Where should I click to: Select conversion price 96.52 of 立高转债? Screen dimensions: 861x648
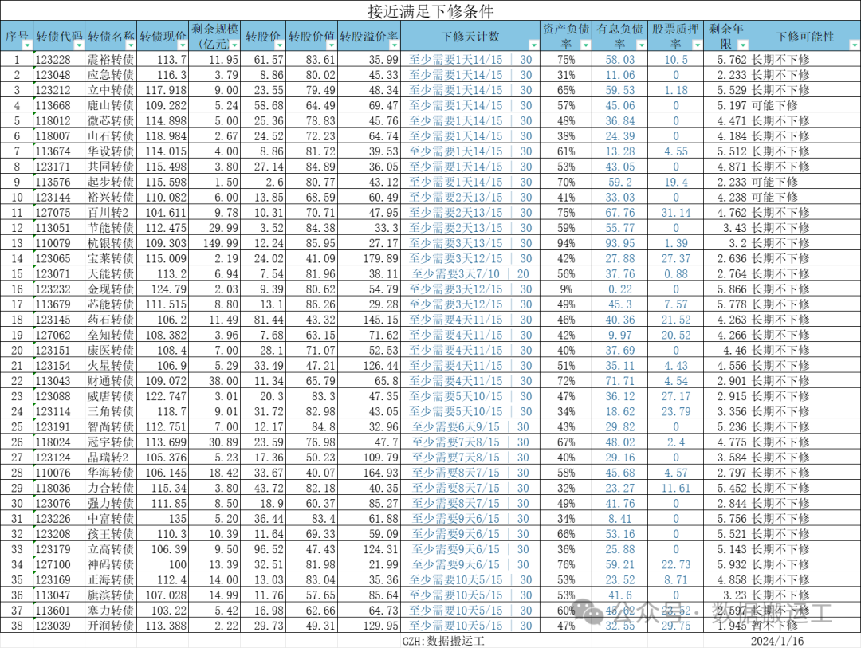[264, 550]
